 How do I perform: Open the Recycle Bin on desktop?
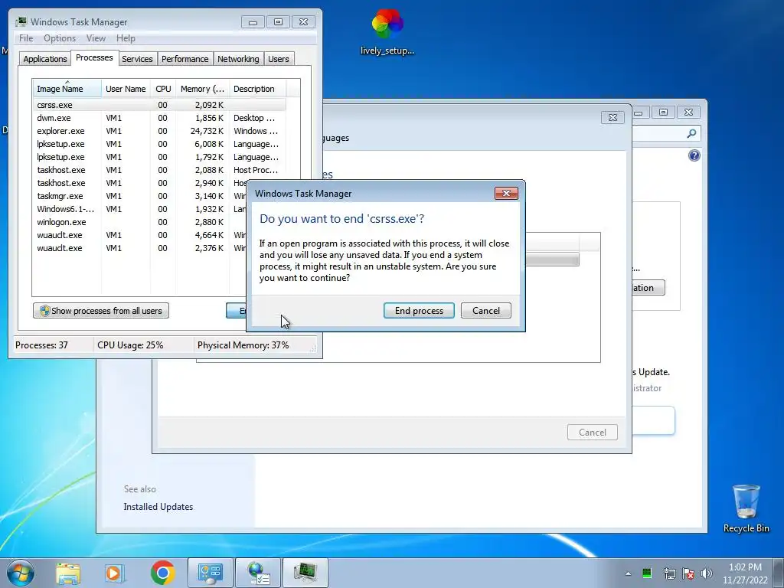point(746,508)
